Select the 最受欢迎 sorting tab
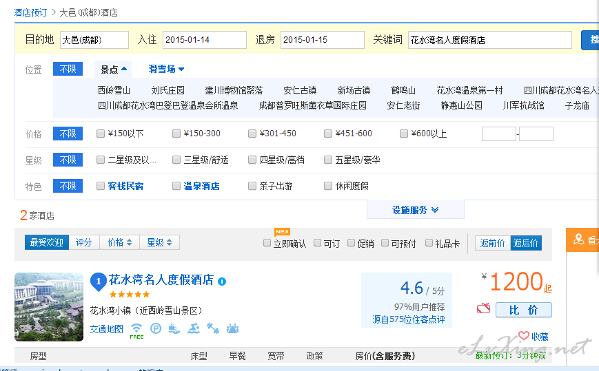This screenshot has width=599, height=371. (46, 242)
